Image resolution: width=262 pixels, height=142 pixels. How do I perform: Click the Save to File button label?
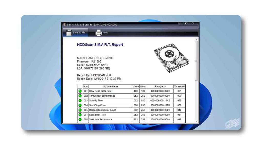[79, 33]
